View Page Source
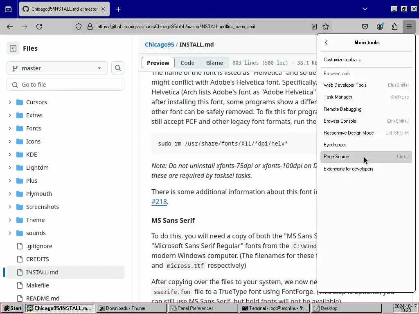The width and height of the screenshot is (419, 314). pyautogui.click(x=366, y=157)
